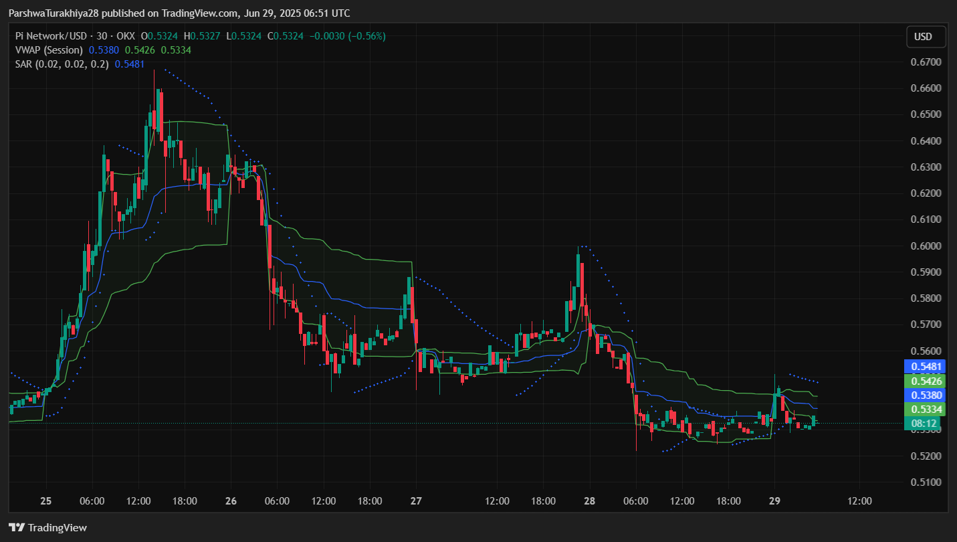
Task: Open the USD currency selector
Action: 926,37
